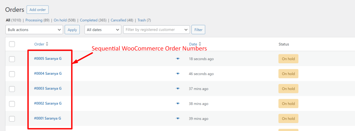
Task: Preview order #0003 with eye icon
Action: (178, 88)
